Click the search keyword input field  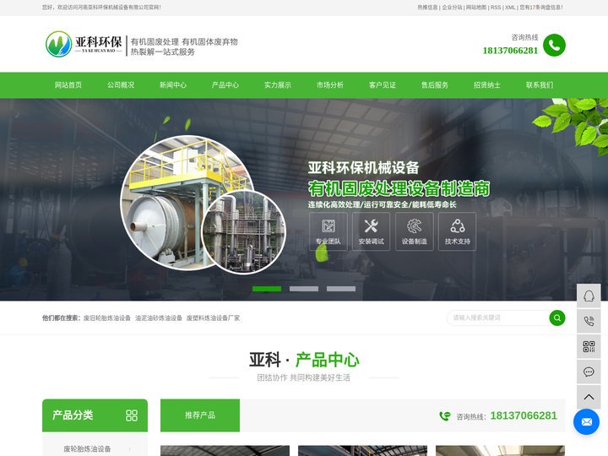[498, 318]
